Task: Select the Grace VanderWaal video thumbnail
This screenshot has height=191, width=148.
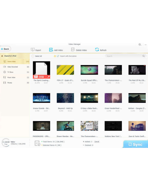Action: (x=113, y=98)
